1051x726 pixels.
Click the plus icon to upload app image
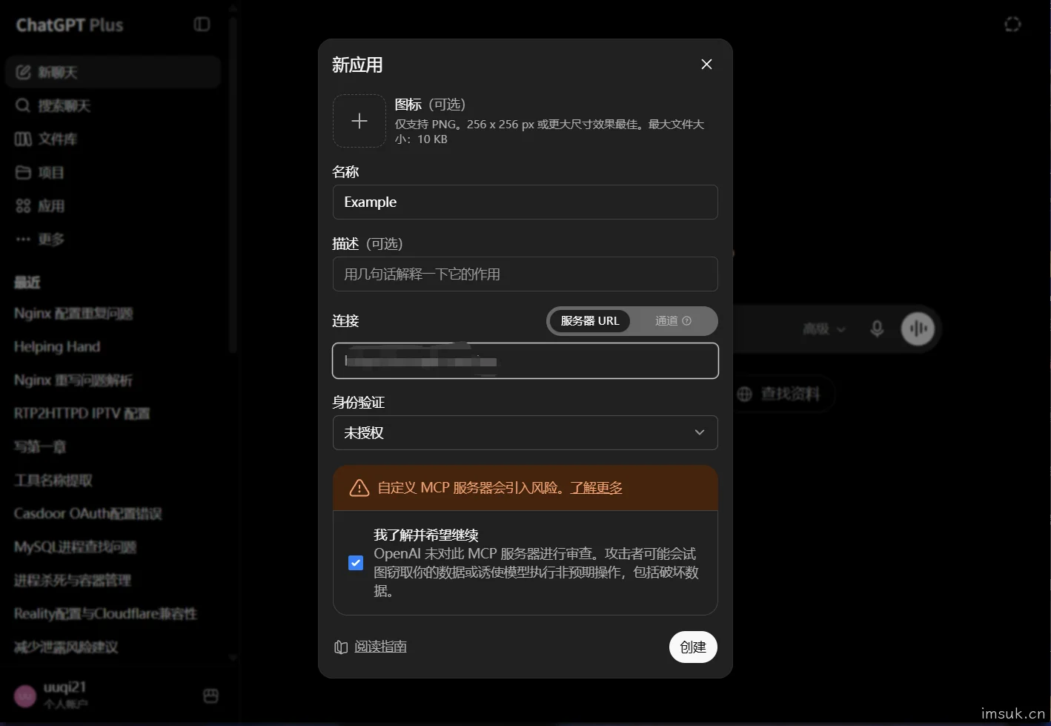359,121
